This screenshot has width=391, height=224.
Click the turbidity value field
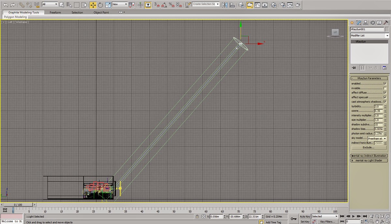[378, 107]
